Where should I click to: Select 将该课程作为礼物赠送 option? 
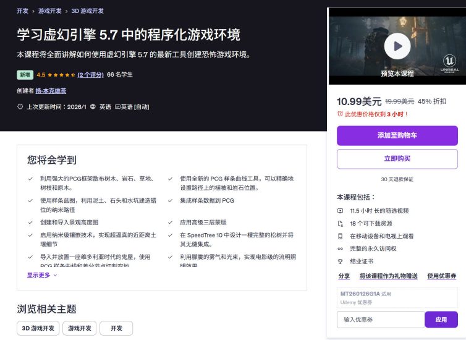click(x=388, y=276)
